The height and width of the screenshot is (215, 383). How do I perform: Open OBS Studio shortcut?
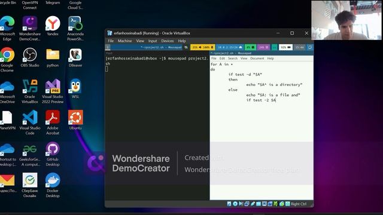(30, 57)
